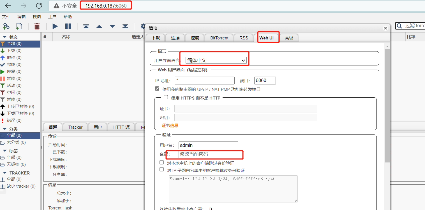Click the move down queue arrow

[112, 26]
